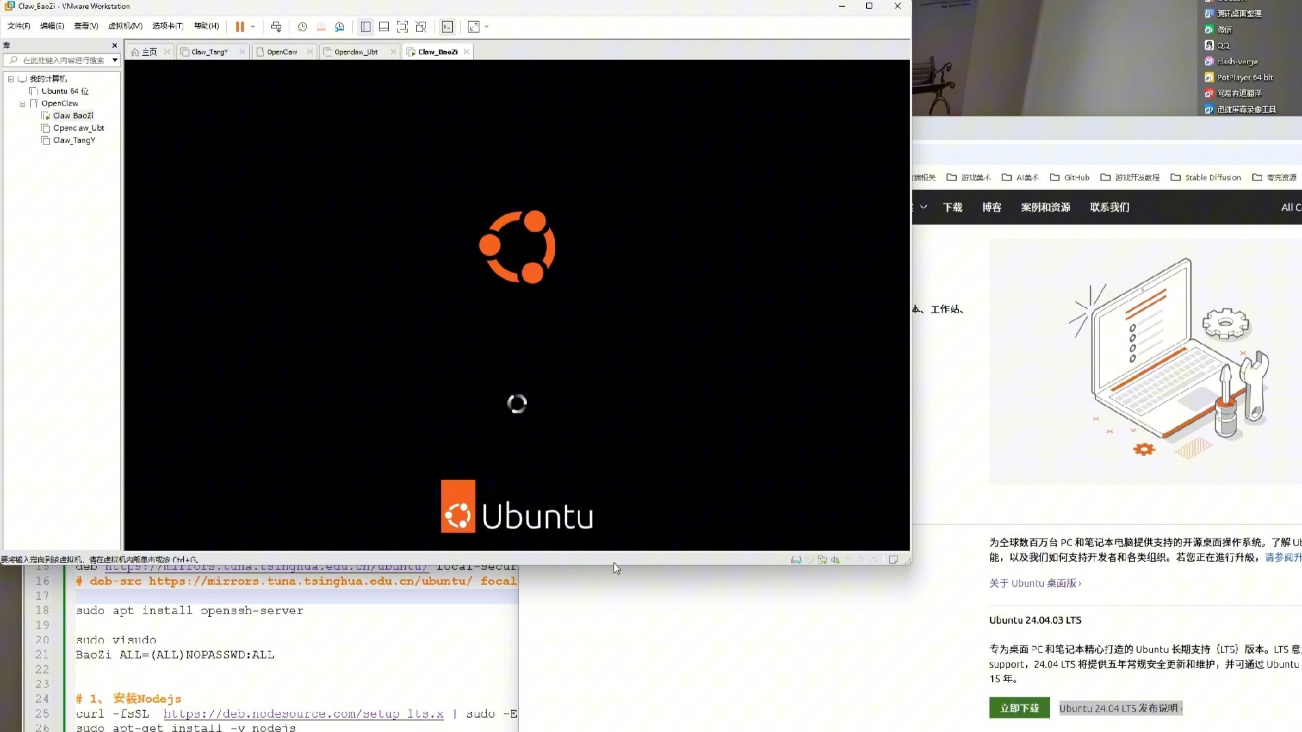The width and height of the screenshot is (1302, 732).
Task: Click the hard disk status bar icon
Action: (795, 560)
